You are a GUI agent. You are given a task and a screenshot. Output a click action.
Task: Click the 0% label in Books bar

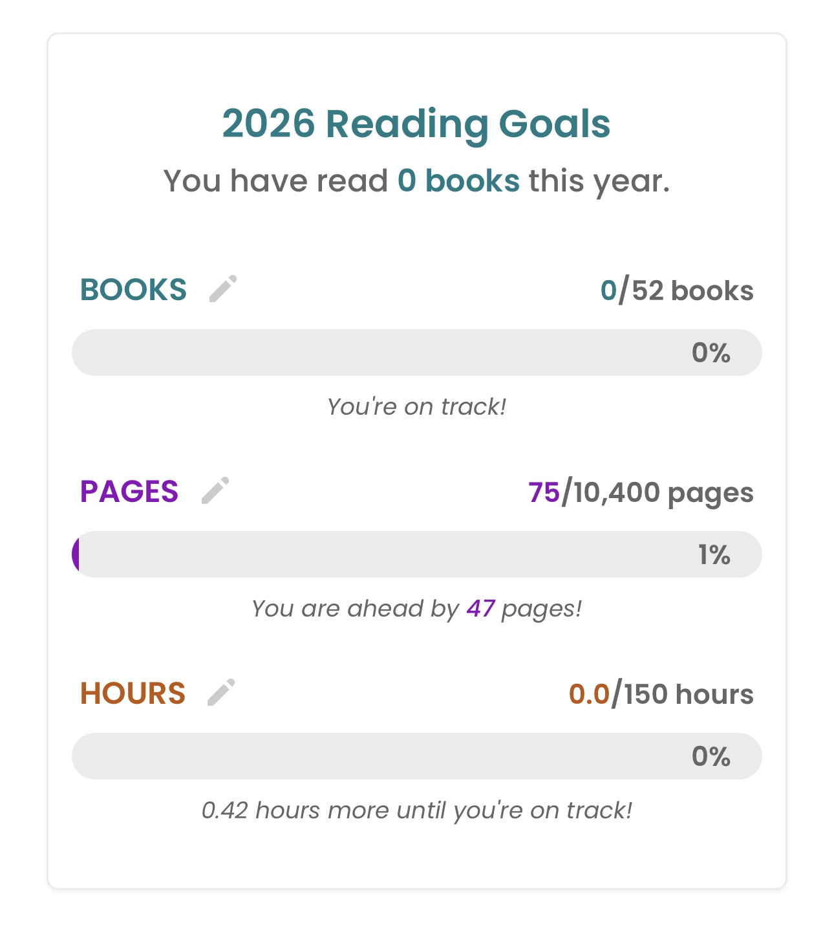pyautogui.click(x=711, y=353)
